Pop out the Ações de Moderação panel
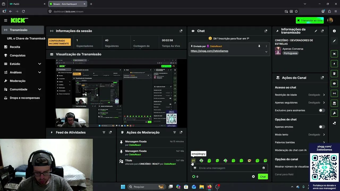 [181, 132]
